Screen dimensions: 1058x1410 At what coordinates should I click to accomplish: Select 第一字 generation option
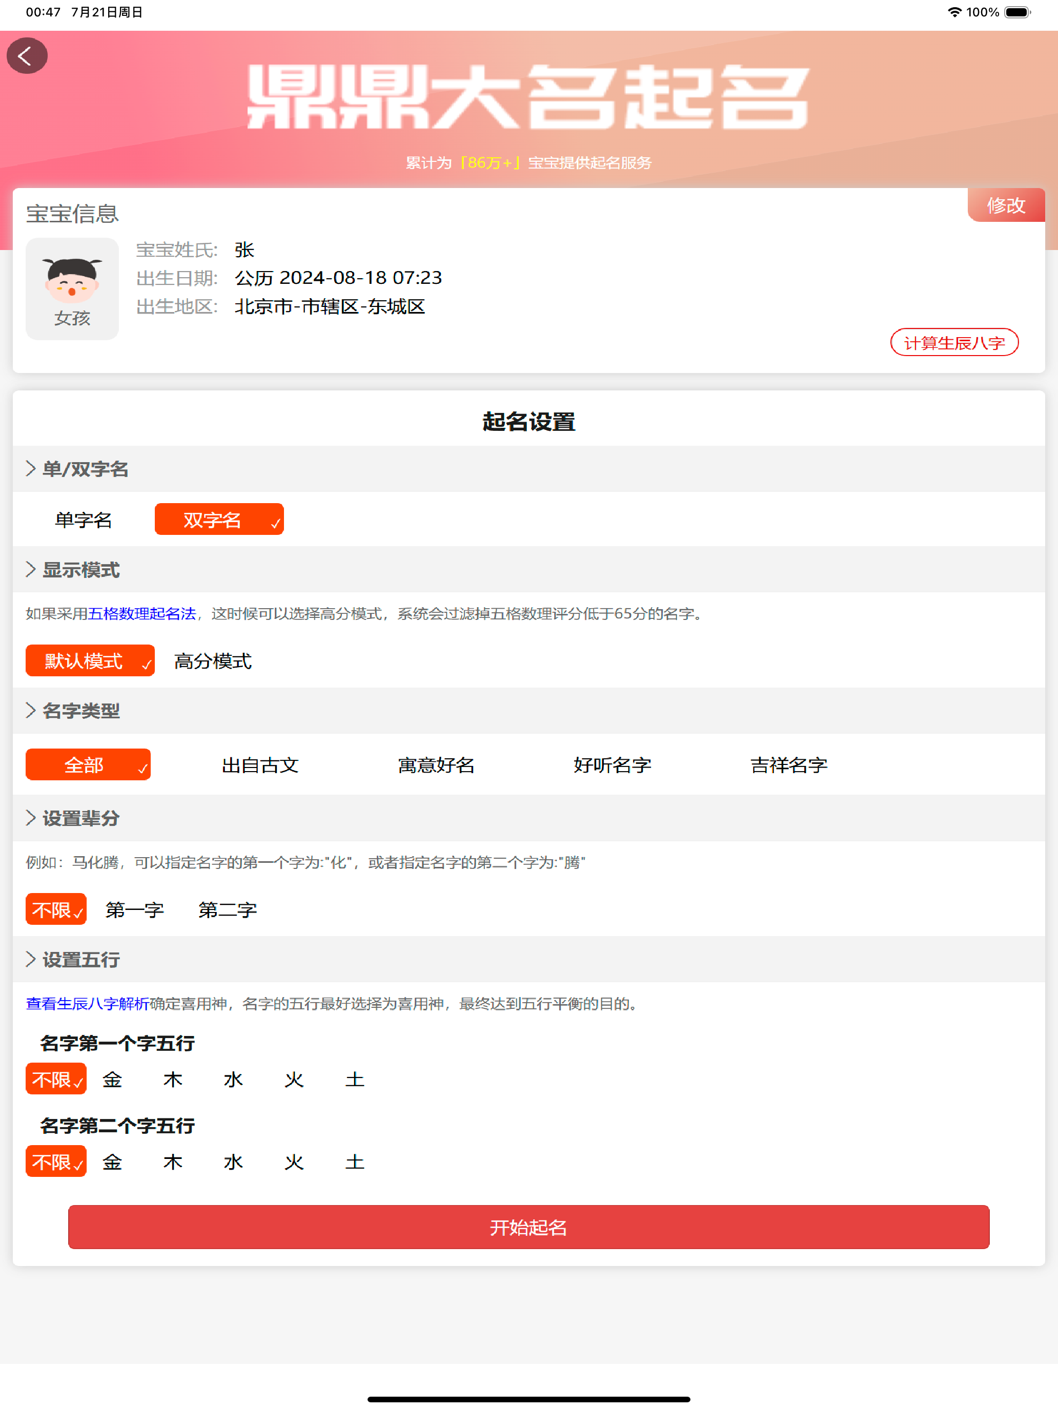coord(135,909)
